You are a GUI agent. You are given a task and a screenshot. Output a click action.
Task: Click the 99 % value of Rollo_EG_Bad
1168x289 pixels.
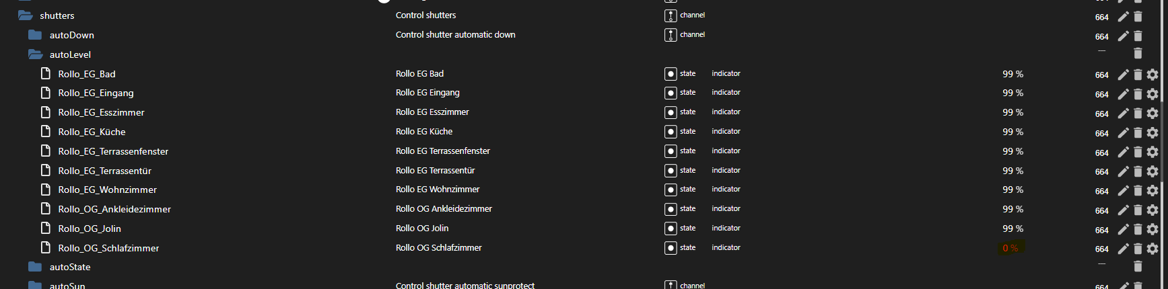pos(1012,74)
